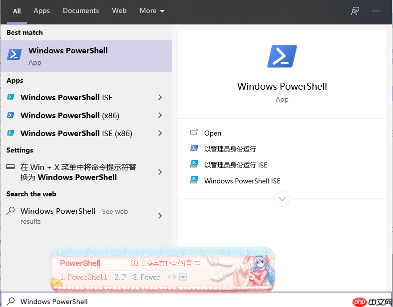The width and height of the screenshot is (393, 307).
Task: Expand the Win + X settings result chevron
Action: pyautogui.click(x=160, y=172)
